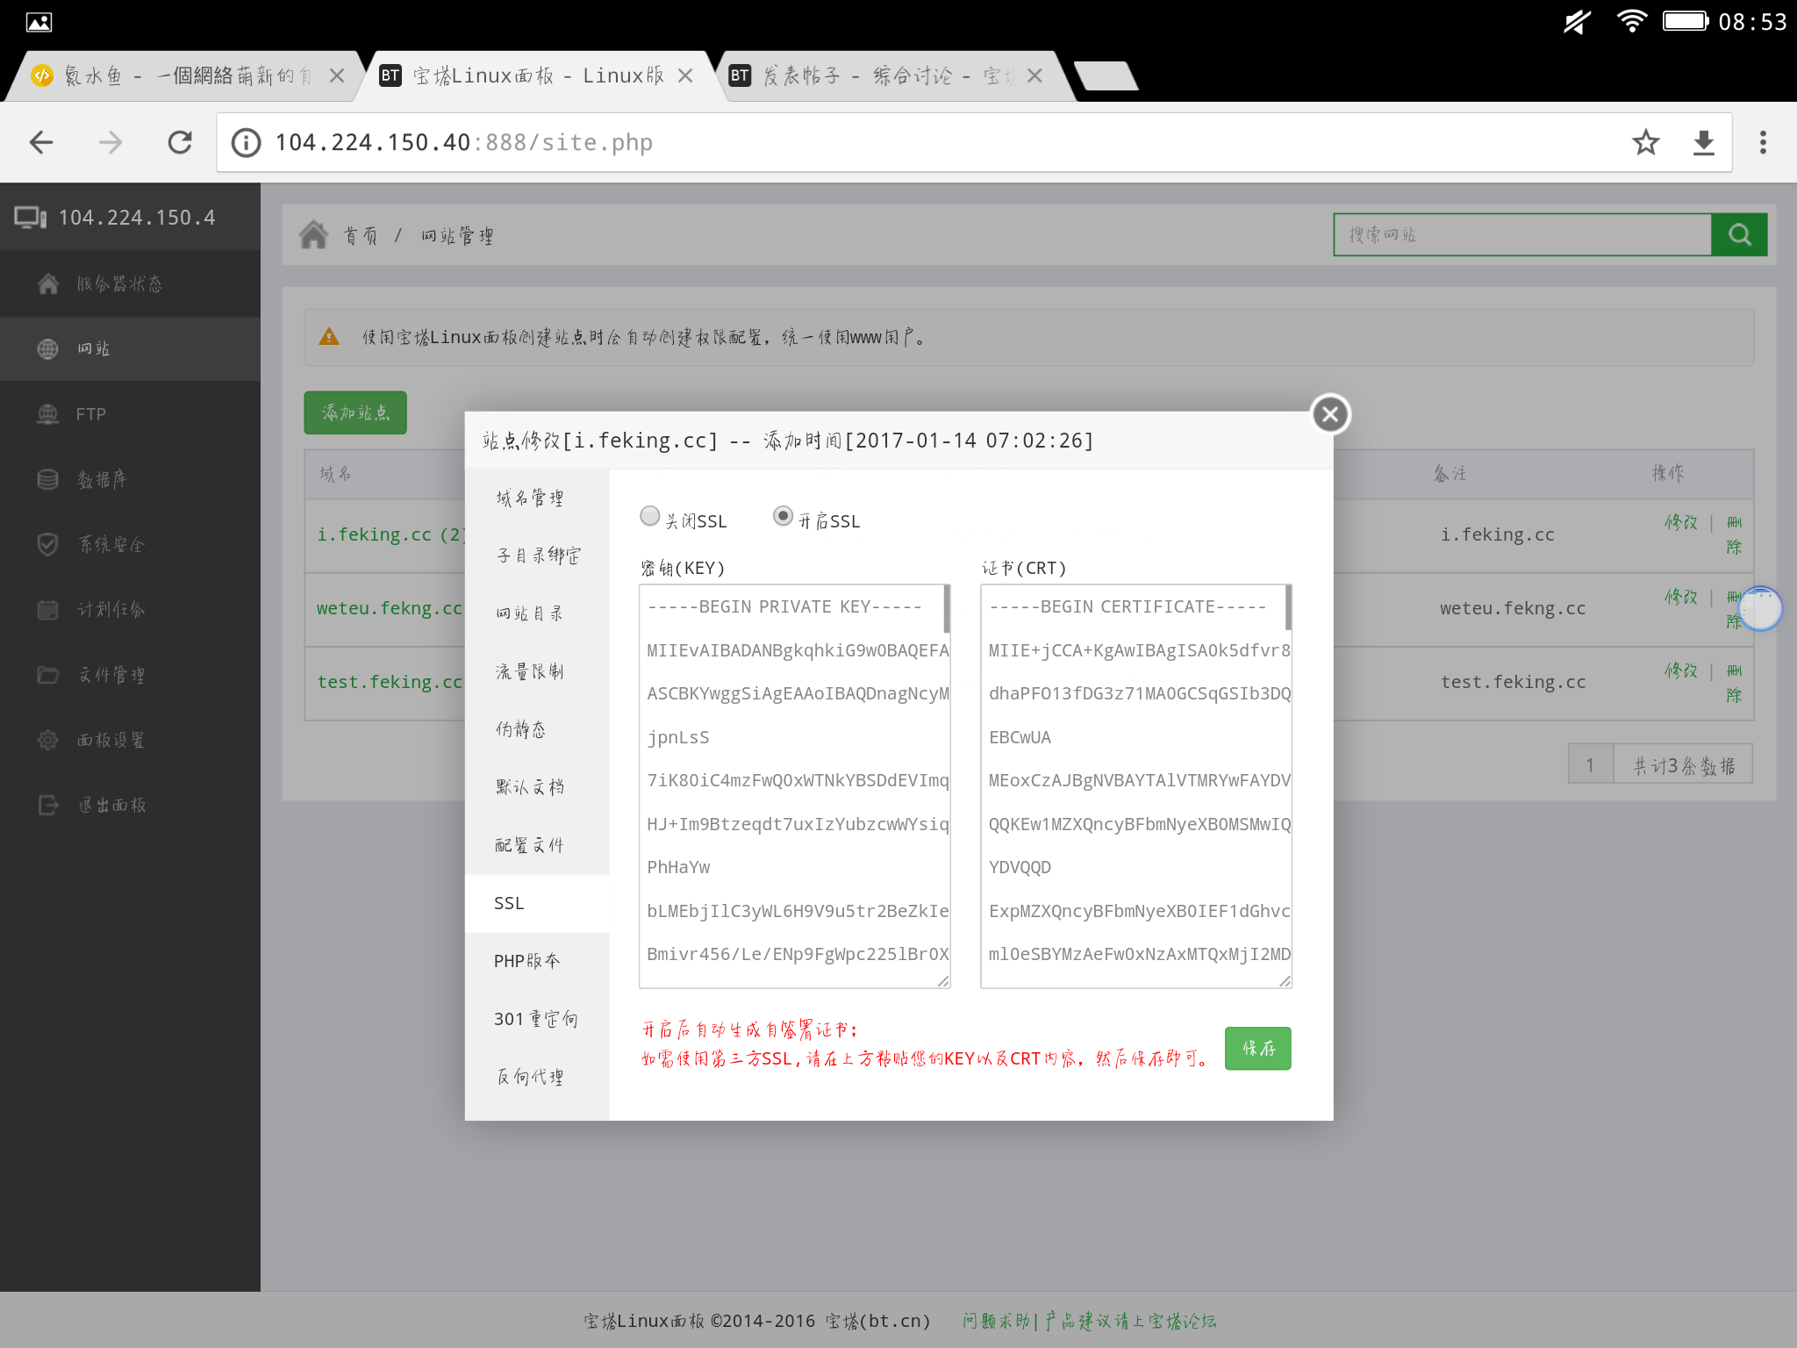Open the 301重定向 settings tab
Viewport: 1797px width, 1348px height.
[535, 1019]
